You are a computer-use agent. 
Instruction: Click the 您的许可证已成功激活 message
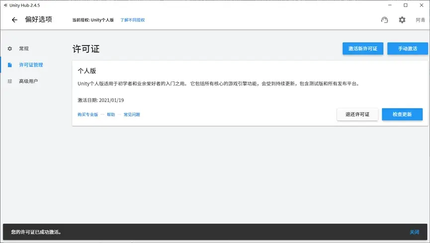point(36,232)
